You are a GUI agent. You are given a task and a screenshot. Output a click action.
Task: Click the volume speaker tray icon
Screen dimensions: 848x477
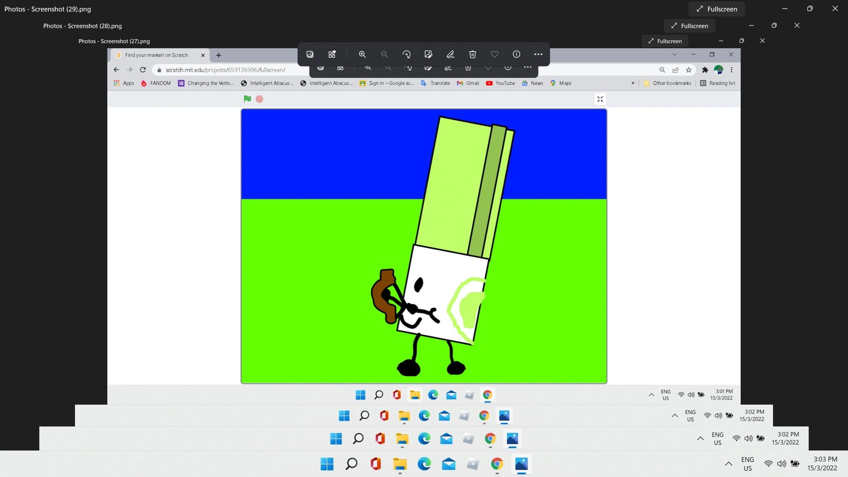(782, 464)
